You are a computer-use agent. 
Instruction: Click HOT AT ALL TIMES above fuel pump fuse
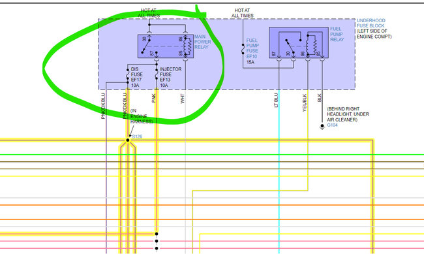[242, 13]
